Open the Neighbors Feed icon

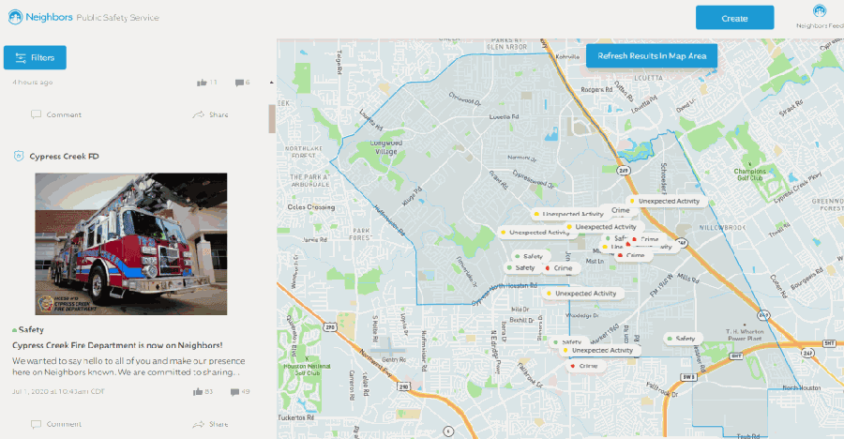tap(820, 10)
